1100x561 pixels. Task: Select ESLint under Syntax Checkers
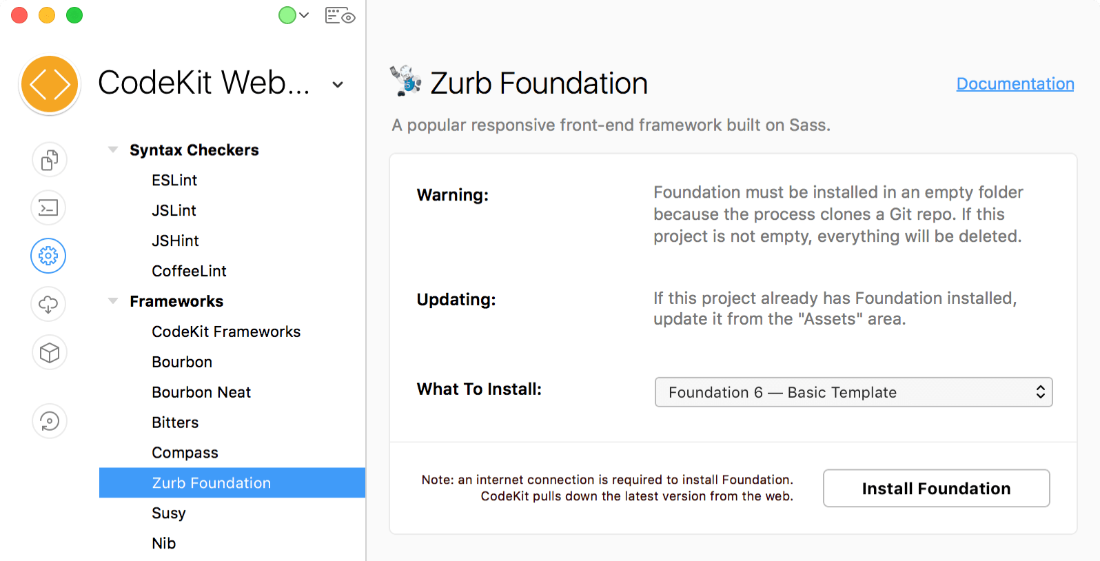click(x=174, y=180)
